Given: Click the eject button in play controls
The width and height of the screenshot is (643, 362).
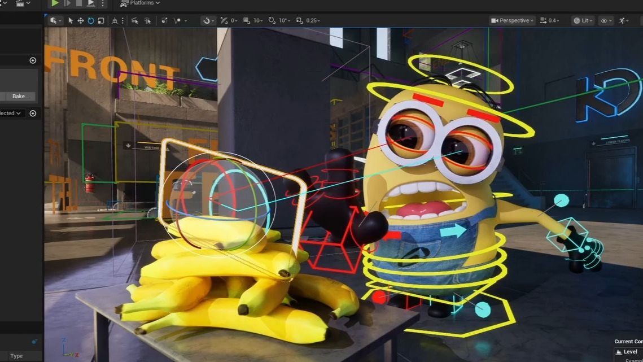Looking at the screenshot, I should click(x=91, y=3).
